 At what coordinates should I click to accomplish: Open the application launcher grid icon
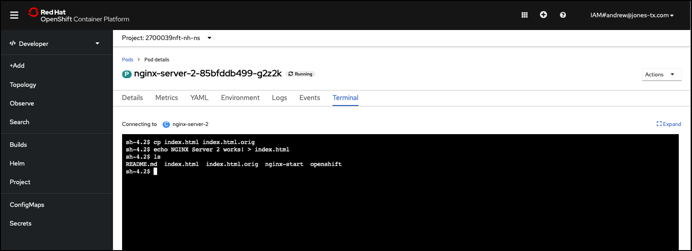point(524,15)
